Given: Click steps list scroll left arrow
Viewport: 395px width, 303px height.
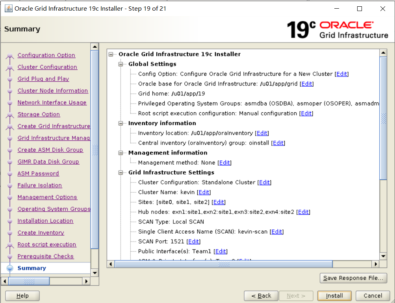Looking at the screenshot, I should coord(5,281).
